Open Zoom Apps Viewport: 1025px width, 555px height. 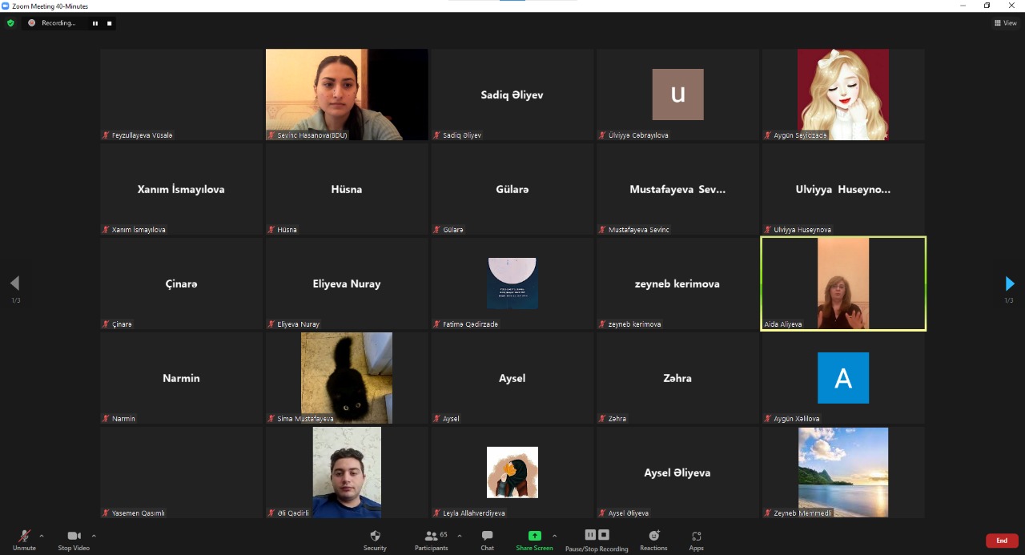(696, 540)
